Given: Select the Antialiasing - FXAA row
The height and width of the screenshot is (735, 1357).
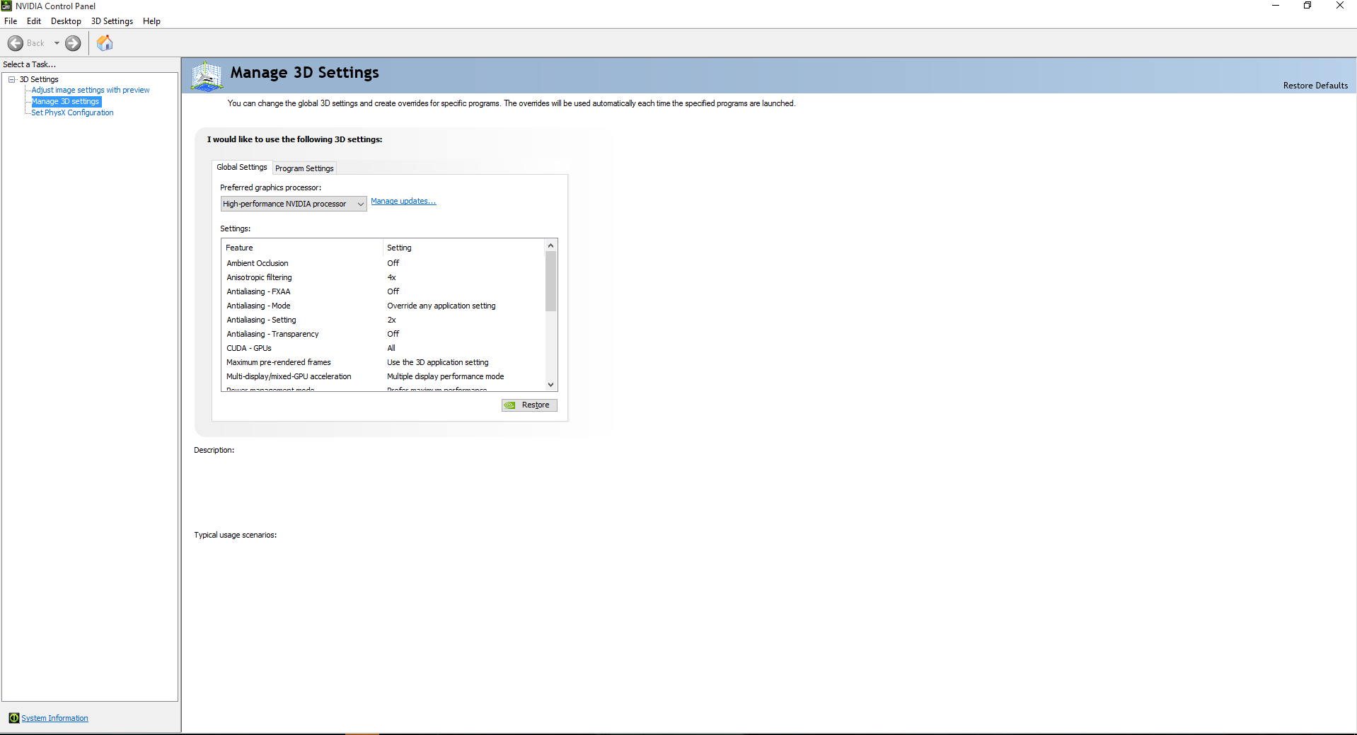Looking at the screenshot, I should (383, 291).
